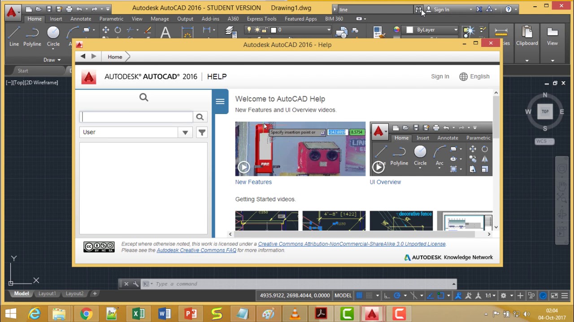Toggle drawing grid display in the status bar

[359, 296]
